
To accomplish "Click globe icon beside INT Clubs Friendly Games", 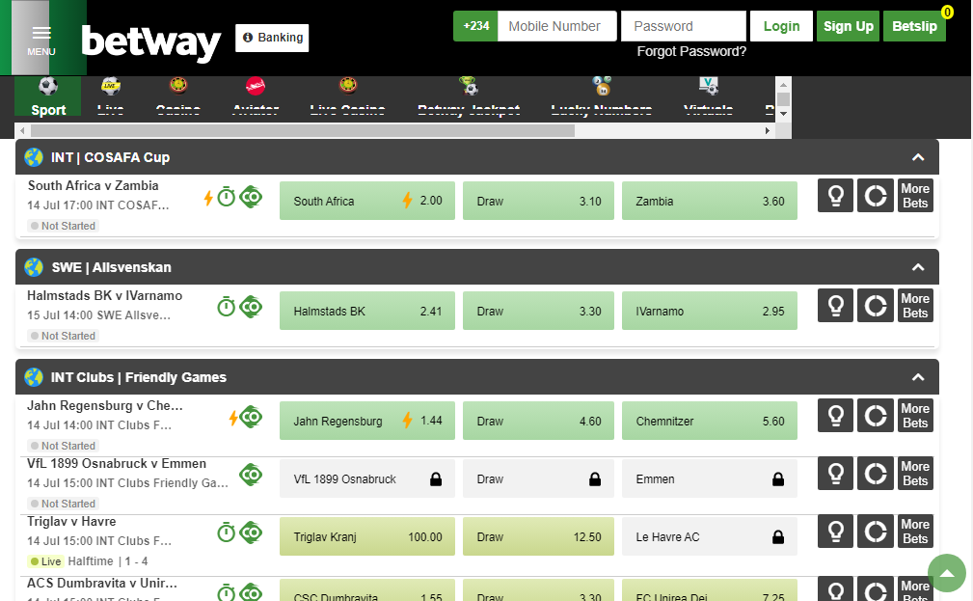I will click(34, 377).
